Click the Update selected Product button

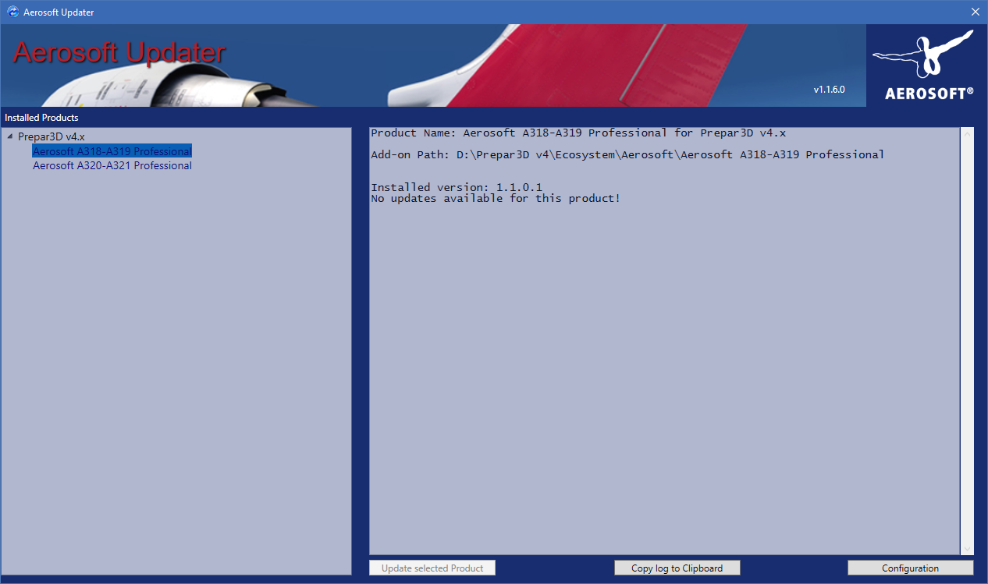(432, 568)
